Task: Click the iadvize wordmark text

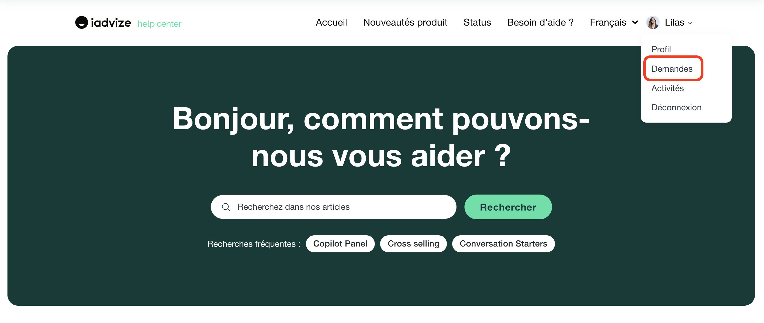Action: [x=111, y=23]
